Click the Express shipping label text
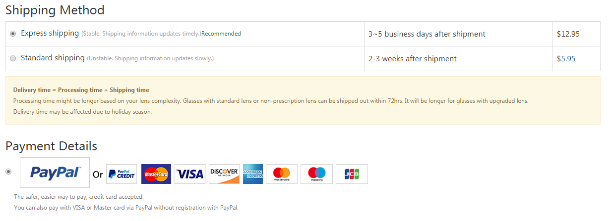Screen dimensions: 612x221 (x=50, y=33)
